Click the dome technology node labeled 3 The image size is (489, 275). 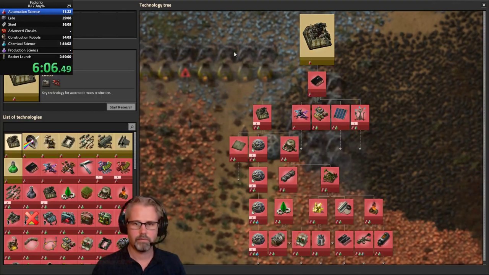point(258,211)
